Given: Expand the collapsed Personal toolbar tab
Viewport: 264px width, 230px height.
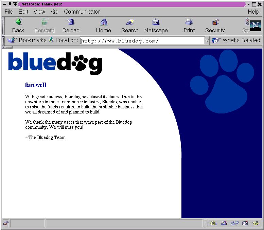Looking at the screenshot, I should 7,47.
